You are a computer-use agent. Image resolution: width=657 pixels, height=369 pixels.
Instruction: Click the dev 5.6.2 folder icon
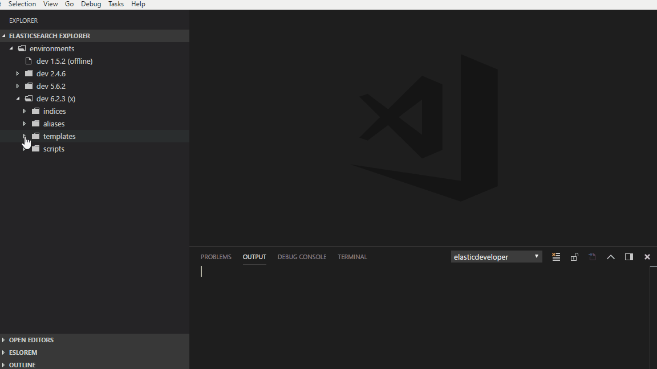(x=29, y=86)
